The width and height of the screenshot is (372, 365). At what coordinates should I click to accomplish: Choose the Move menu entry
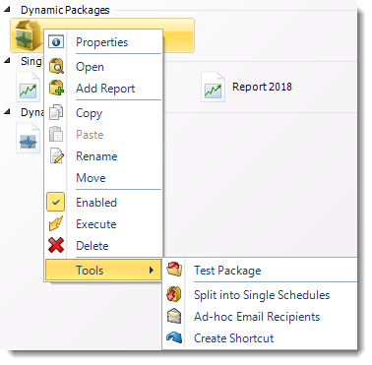pos(91,178)
